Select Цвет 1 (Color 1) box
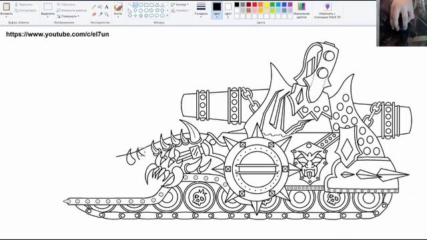 (217, 11)
